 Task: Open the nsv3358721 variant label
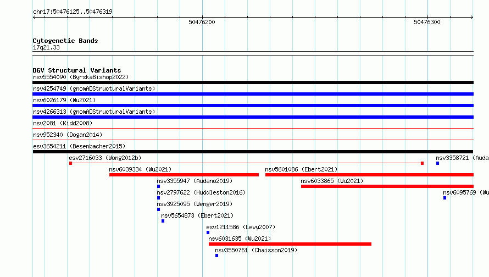462,158
